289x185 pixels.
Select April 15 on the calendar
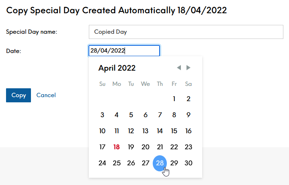coord(174,131)
